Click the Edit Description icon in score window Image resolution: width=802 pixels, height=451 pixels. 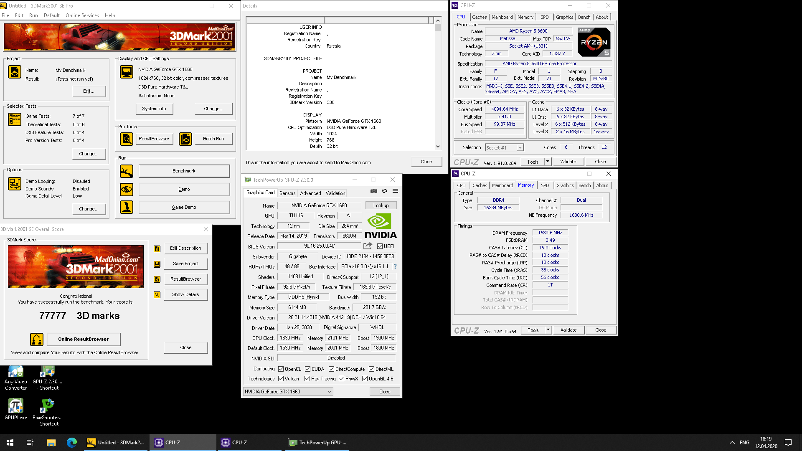(x=157, y=249)
